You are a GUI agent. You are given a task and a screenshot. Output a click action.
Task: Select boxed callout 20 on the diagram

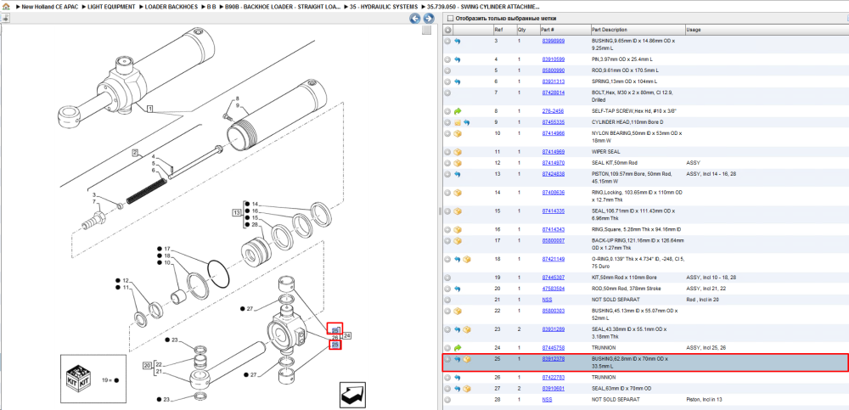pyautogui.click(x=147, y=365)
